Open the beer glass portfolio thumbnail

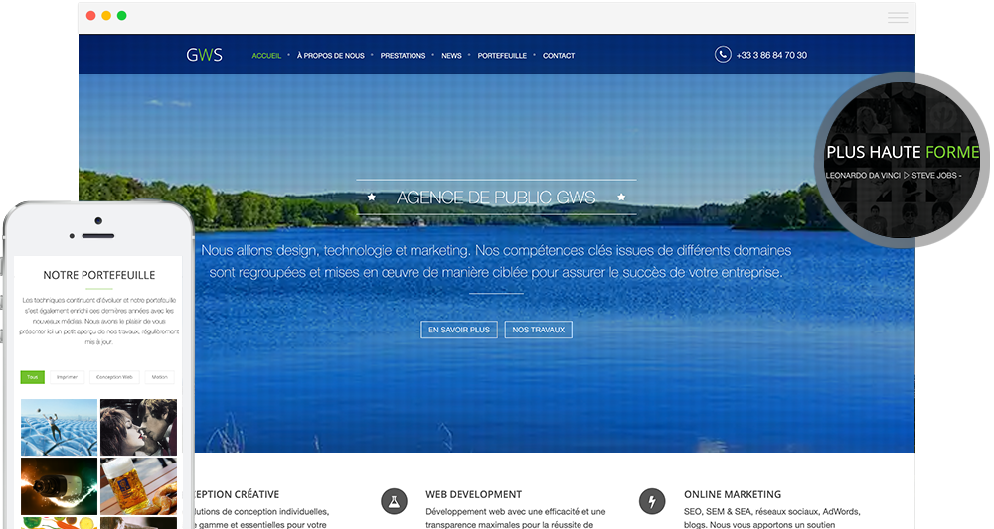tap(138, 485)
